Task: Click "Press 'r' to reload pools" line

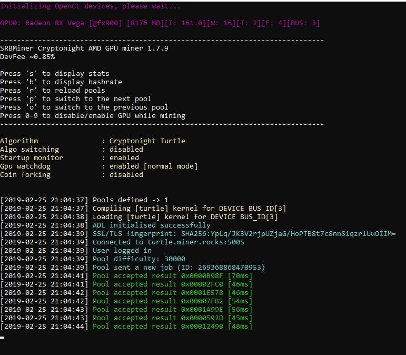Action: (x=53, y=91)
